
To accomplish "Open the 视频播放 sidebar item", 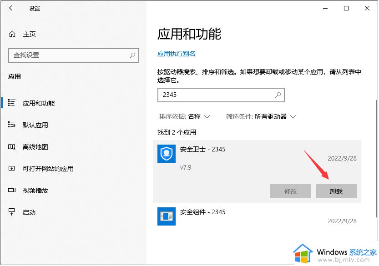I will coord(74,191).
